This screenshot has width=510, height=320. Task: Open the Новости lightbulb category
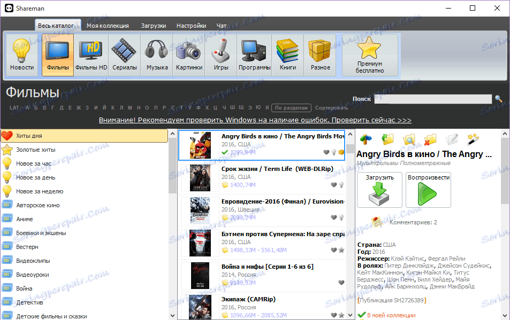point(22,55)
